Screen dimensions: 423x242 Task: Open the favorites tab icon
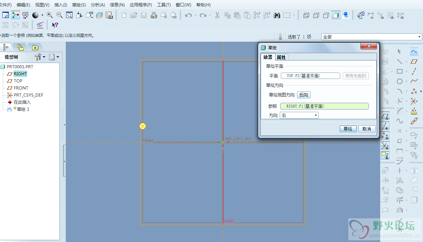point(35,47)
